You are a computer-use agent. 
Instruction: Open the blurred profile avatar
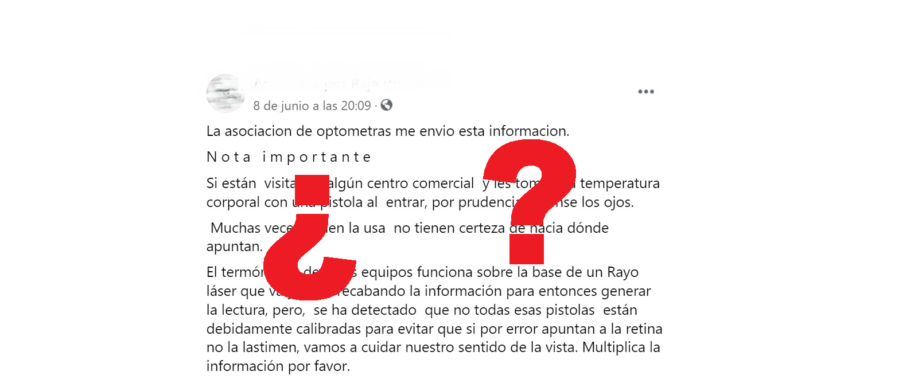225,93
